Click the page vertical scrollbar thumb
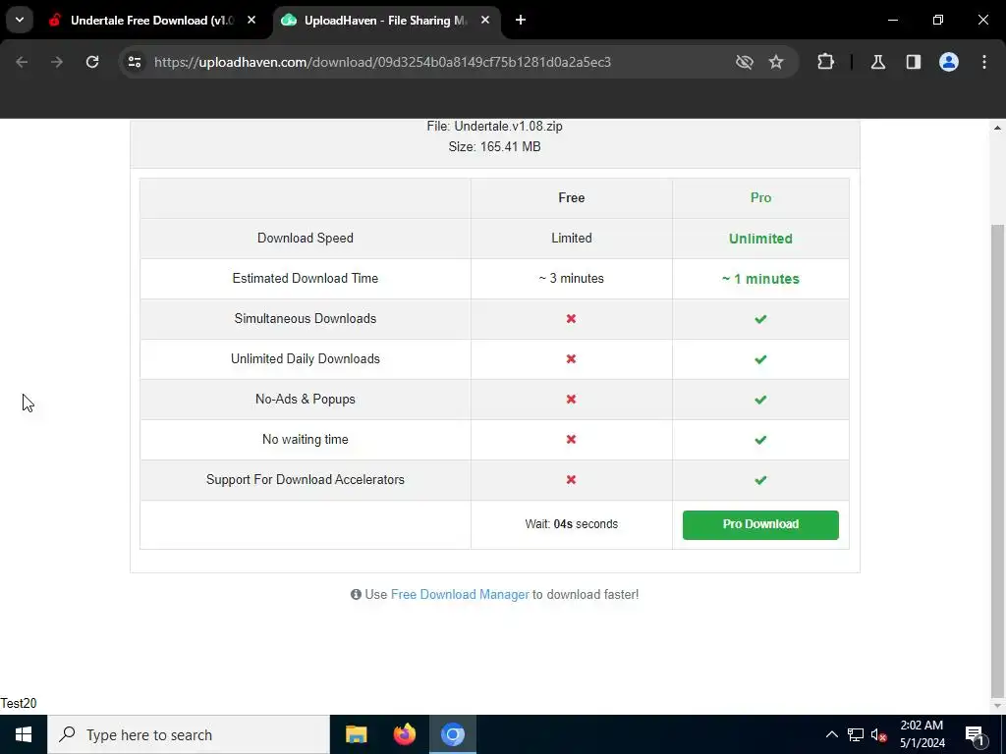This screenshot has height=754, width=1006. pyautogui.click(x=997, y=460)
